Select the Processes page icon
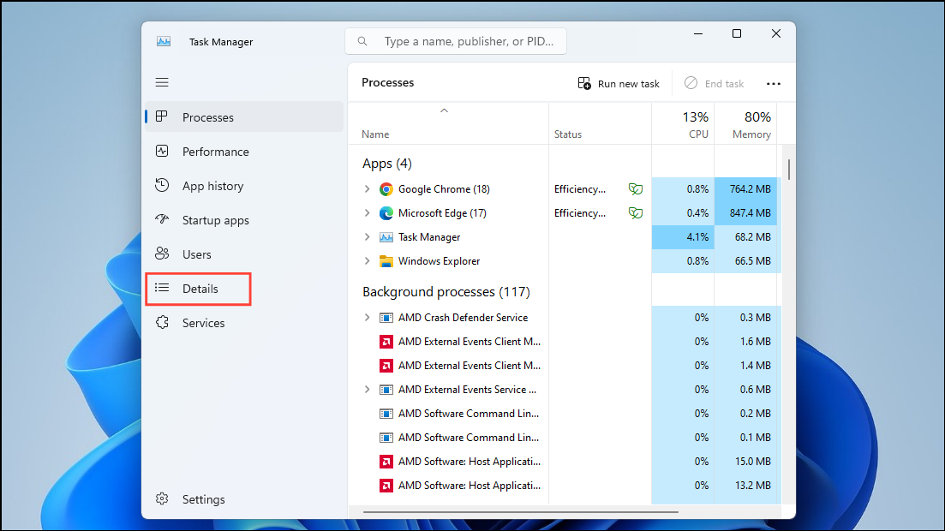Screen dimensions: 945x531 [x=162, y=117]
